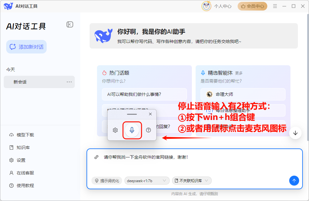Click 提示词优化 button

point(107,181)
